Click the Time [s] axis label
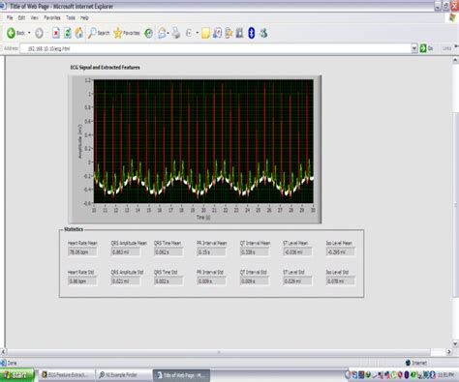This screenshot has height=382, width=459. pyautogui.click(x=203, y=218)
